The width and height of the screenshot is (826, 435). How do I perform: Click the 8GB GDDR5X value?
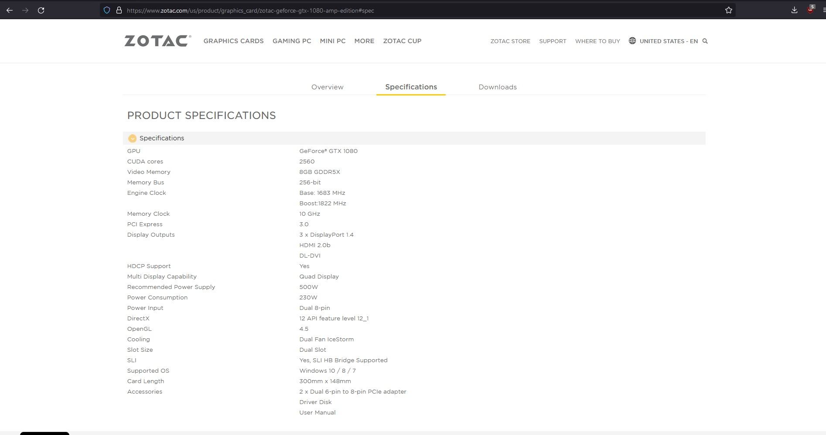(320, 172)
